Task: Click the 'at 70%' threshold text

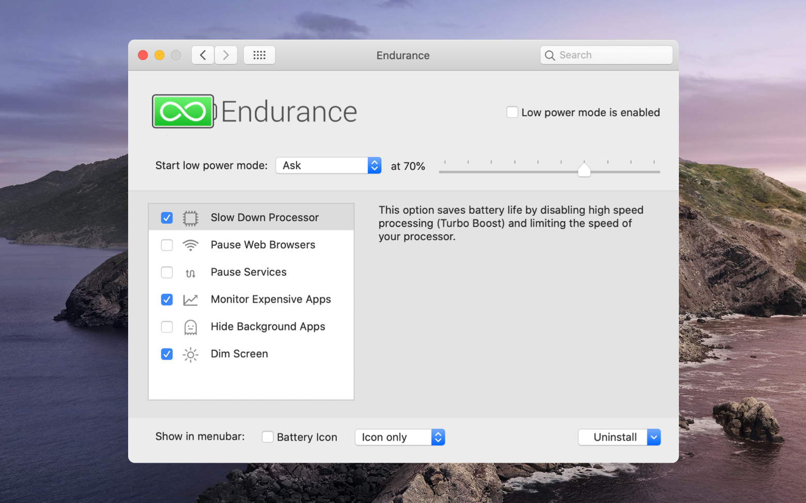Action: click(x=408, y=166)
